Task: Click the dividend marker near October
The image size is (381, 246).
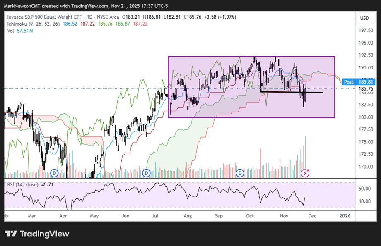Action: pyautogui.click(x=240, y=172)
